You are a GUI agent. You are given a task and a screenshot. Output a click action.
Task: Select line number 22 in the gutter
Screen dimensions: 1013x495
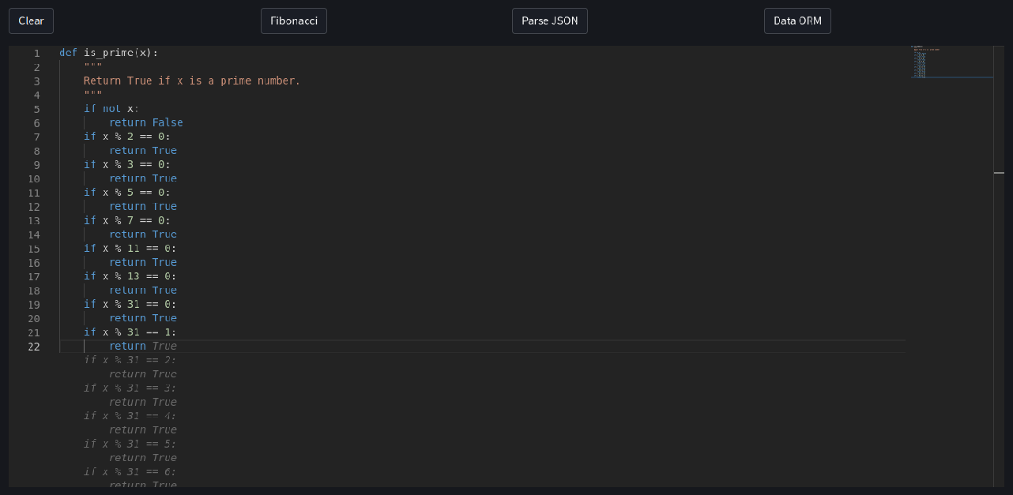coord(34,346)
